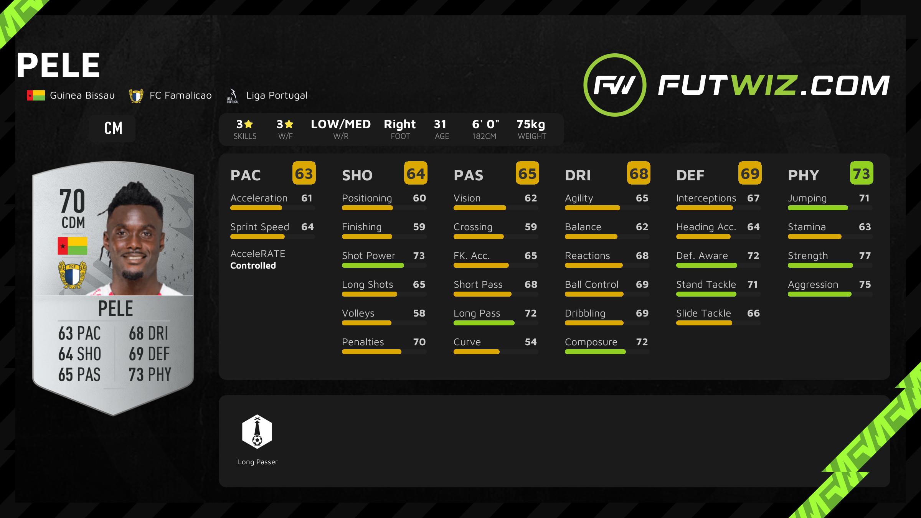Click the DRI 68 rating badge

(639, 173)
